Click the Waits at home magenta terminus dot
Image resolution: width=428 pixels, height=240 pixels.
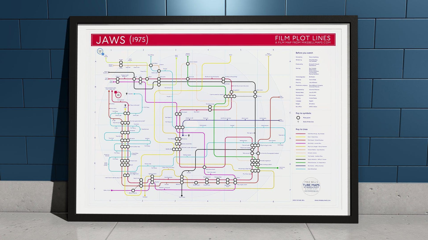(112, 190)
